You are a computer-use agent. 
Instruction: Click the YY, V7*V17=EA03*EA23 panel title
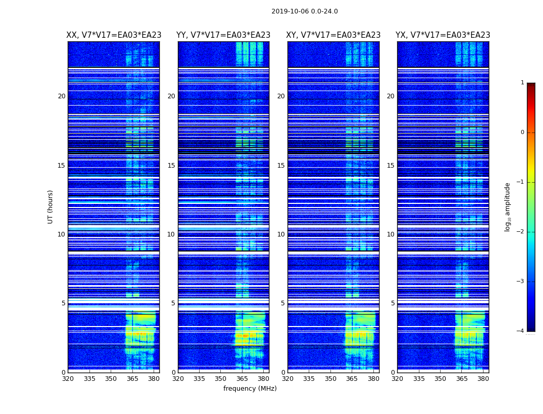(223, 35)
